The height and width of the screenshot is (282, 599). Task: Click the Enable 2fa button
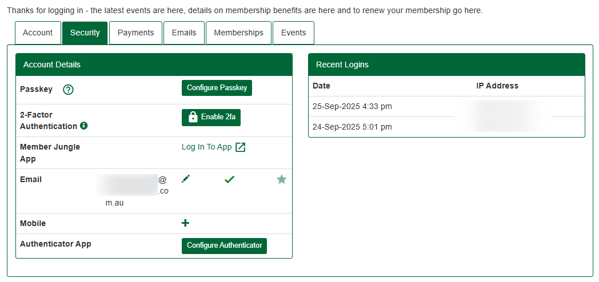[211, 117]
